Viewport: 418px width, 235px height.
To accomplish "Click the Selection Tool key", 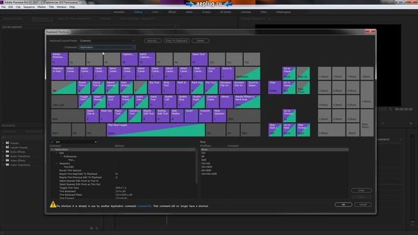I will click(x=135, y=116).
